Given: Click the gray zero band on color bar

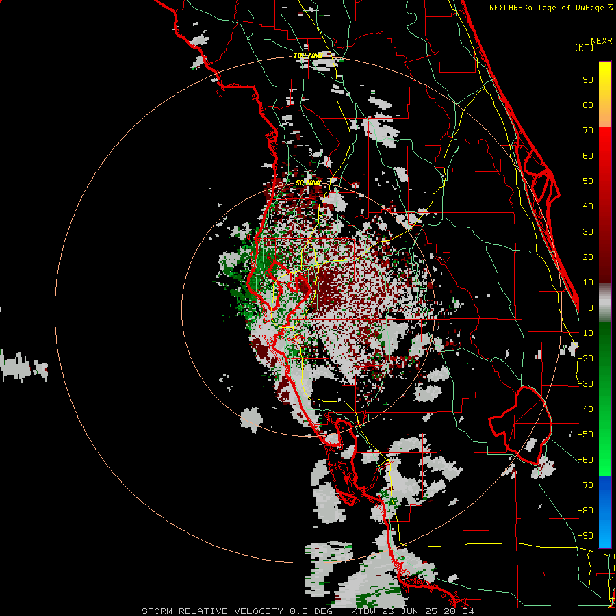Looking at the screenshot, I should (604, 303).
